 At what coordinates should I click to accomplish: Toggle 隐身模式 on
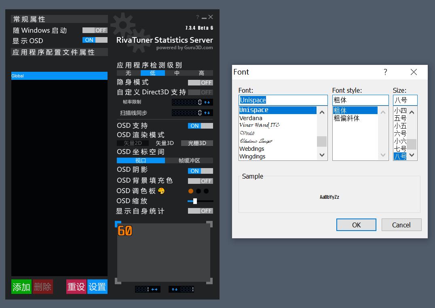pos(201,83)
